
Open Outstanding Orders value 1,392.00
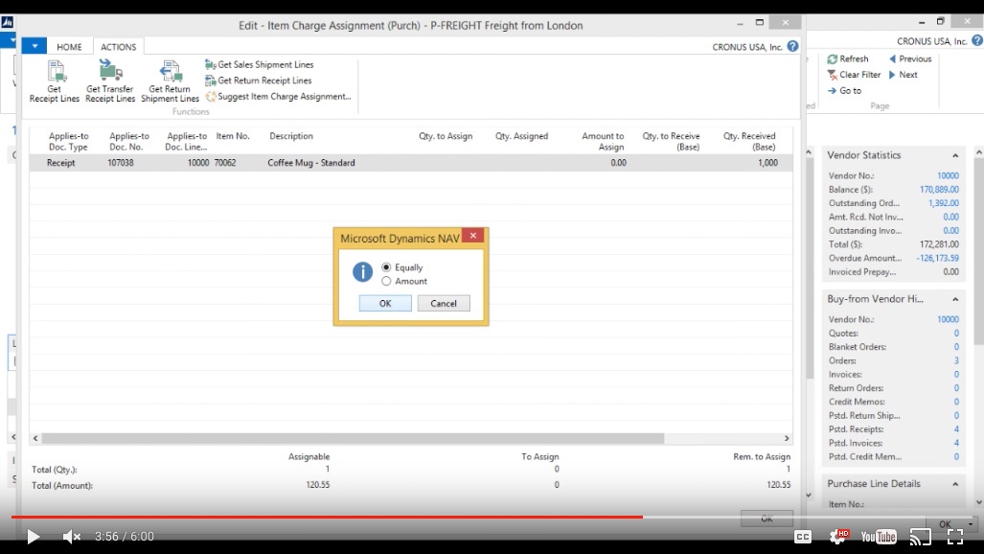click(943, 203)
